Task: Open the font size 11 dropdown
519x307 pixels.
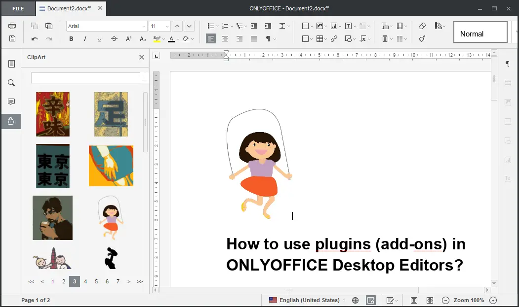Action: pos(167,27)
